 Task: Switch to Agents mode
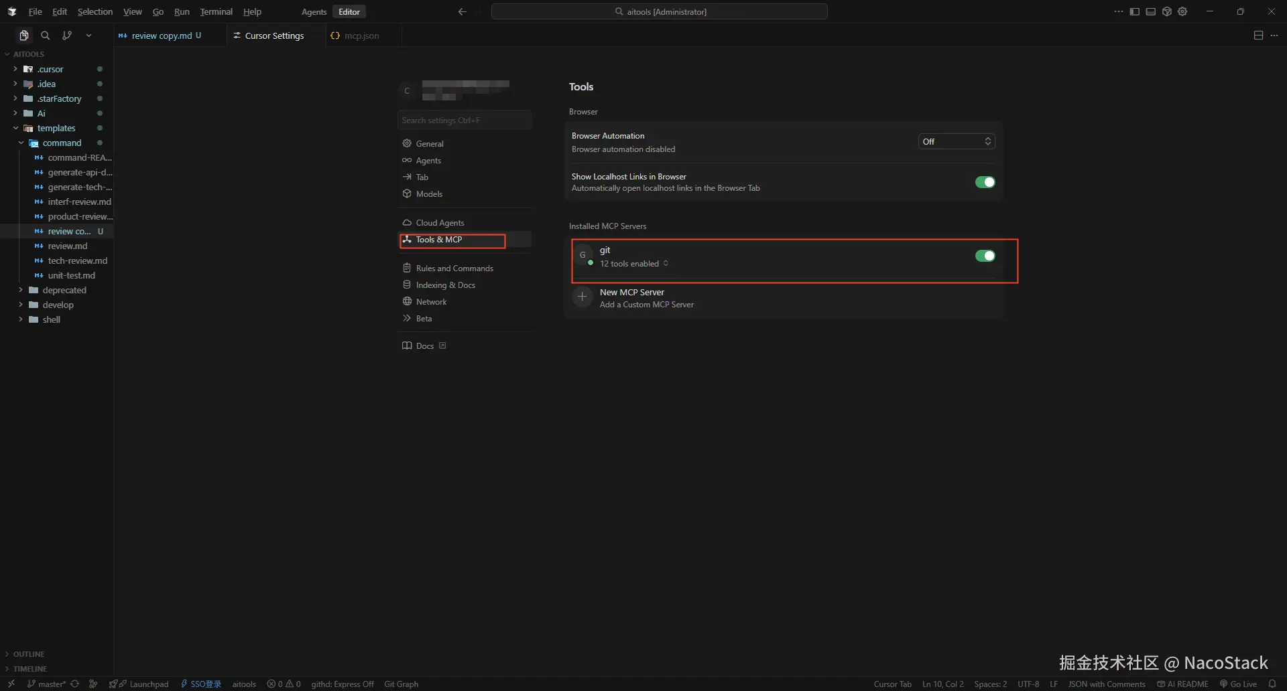[314, 11]
